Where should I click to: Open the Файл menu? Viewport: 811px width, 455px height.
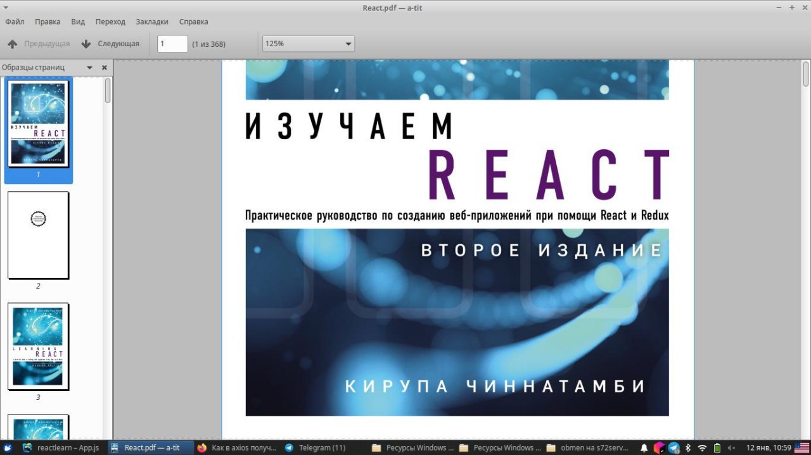[15, 22]
